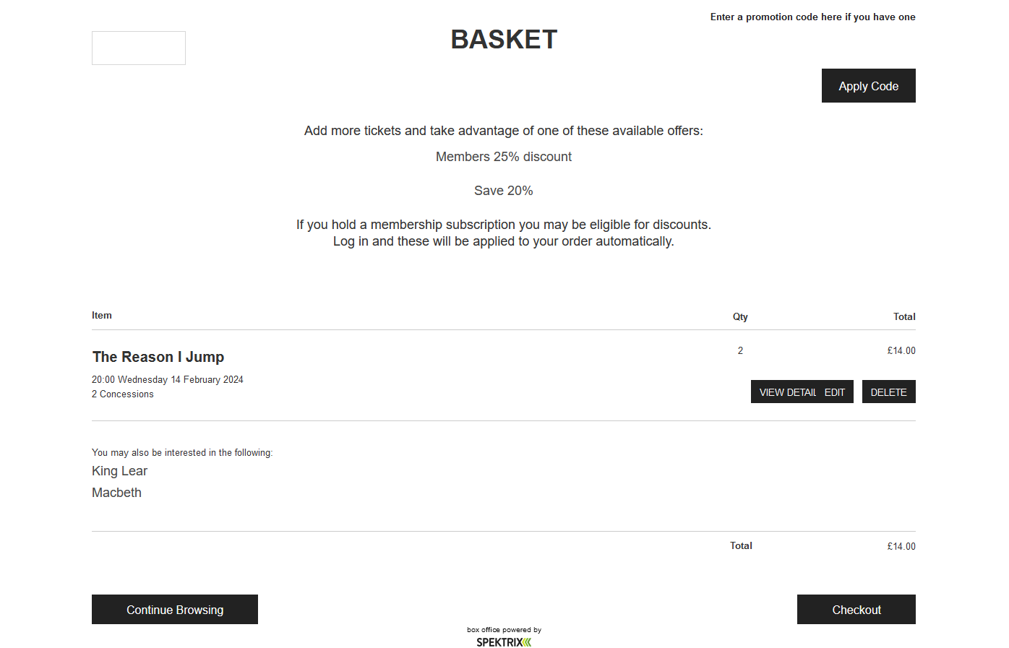Open the Macbeth suggestion

116,493
